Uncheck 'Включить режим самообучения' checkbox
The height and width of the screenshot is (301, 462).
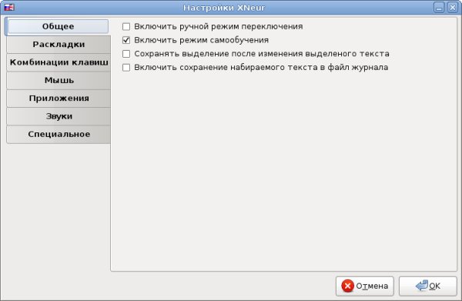click(126, 40)
